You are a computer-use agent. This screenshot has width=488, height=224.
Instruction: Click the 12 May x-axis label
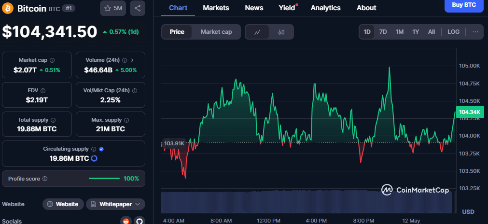pyautogui.click(x=410, y=221)
